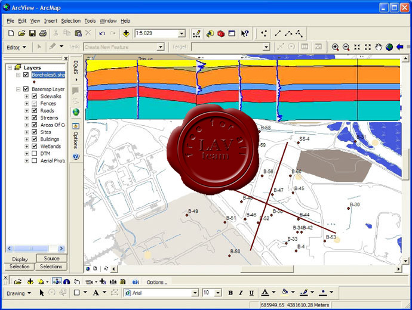Open the map scale 1:5.029 dropdown

click(x=182, y=33)
